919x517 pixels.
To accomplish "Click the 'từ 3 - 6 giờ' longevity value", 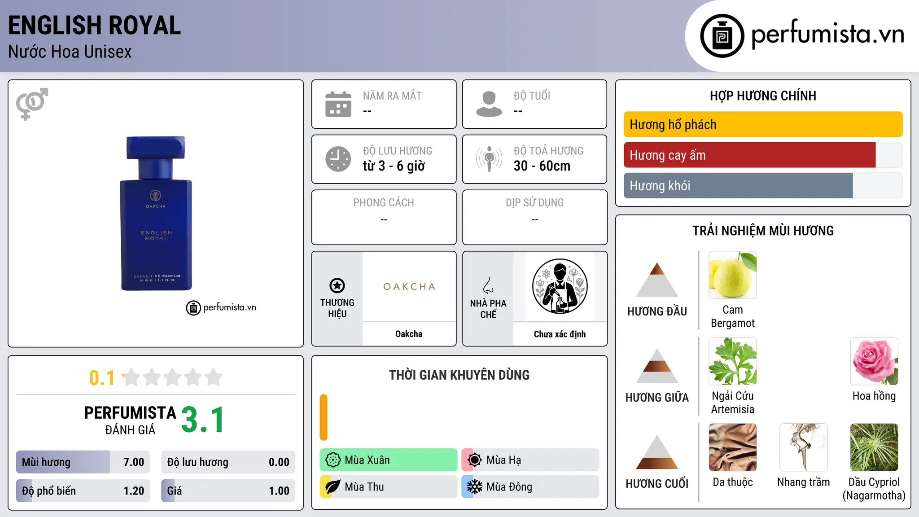I will tap(394, 166).
